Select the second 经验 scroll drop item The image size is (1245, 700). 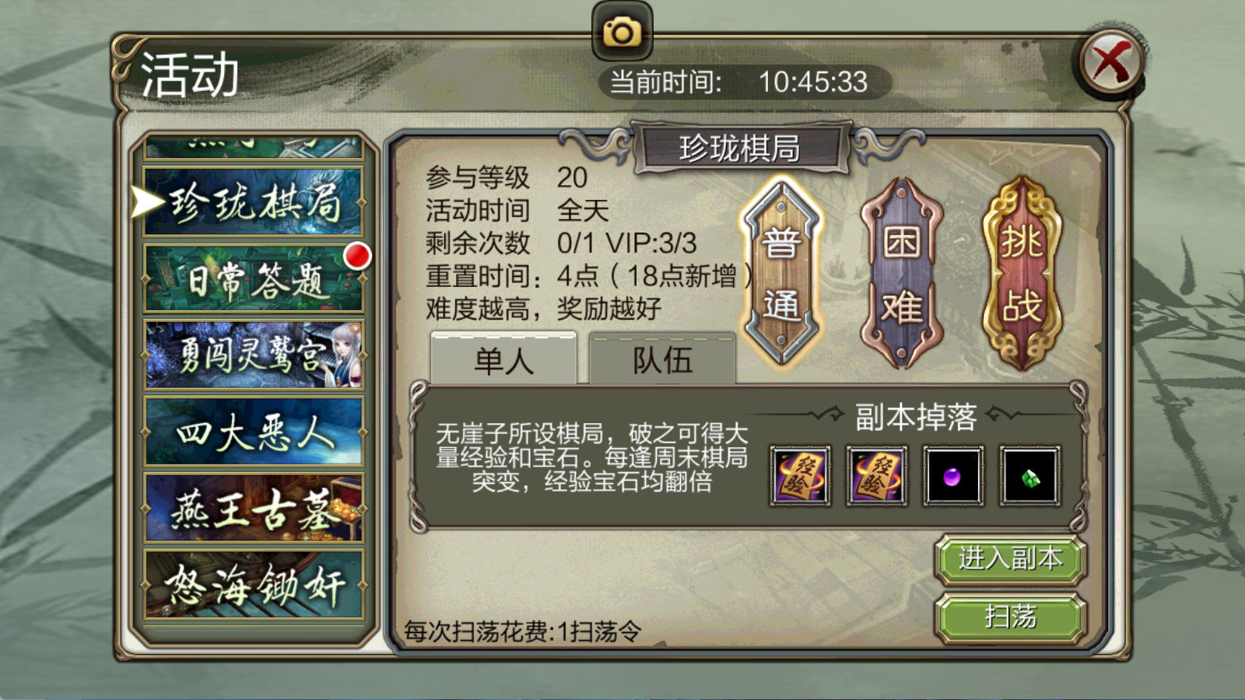point(877,476)
